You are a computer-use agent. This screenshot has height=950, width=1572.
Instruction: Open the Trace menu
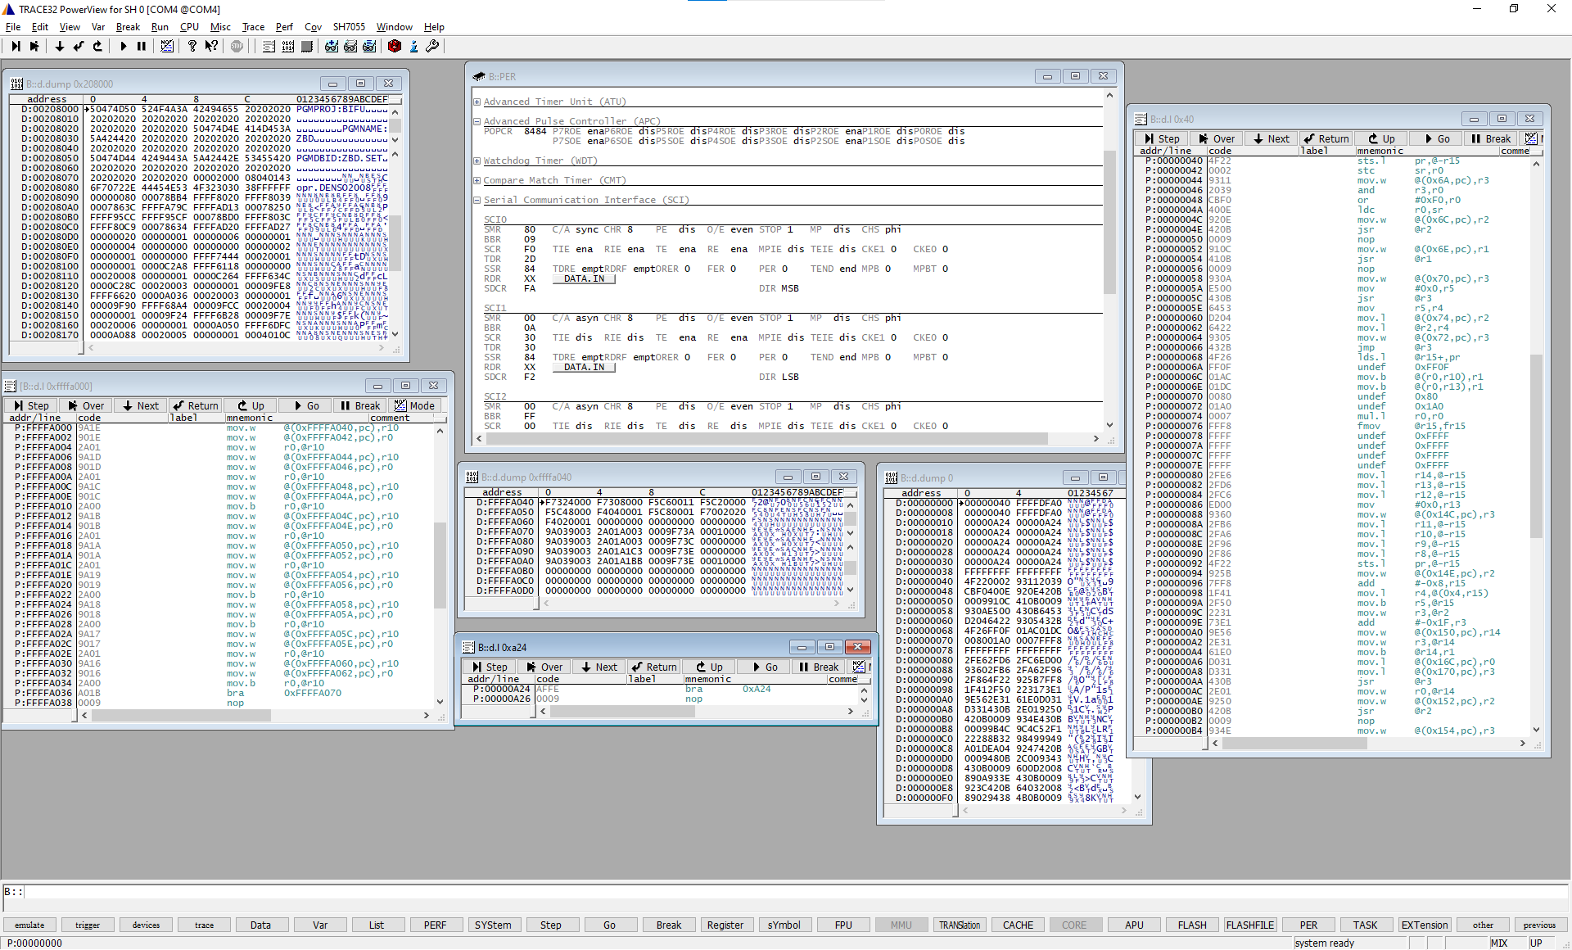point(253,27)
